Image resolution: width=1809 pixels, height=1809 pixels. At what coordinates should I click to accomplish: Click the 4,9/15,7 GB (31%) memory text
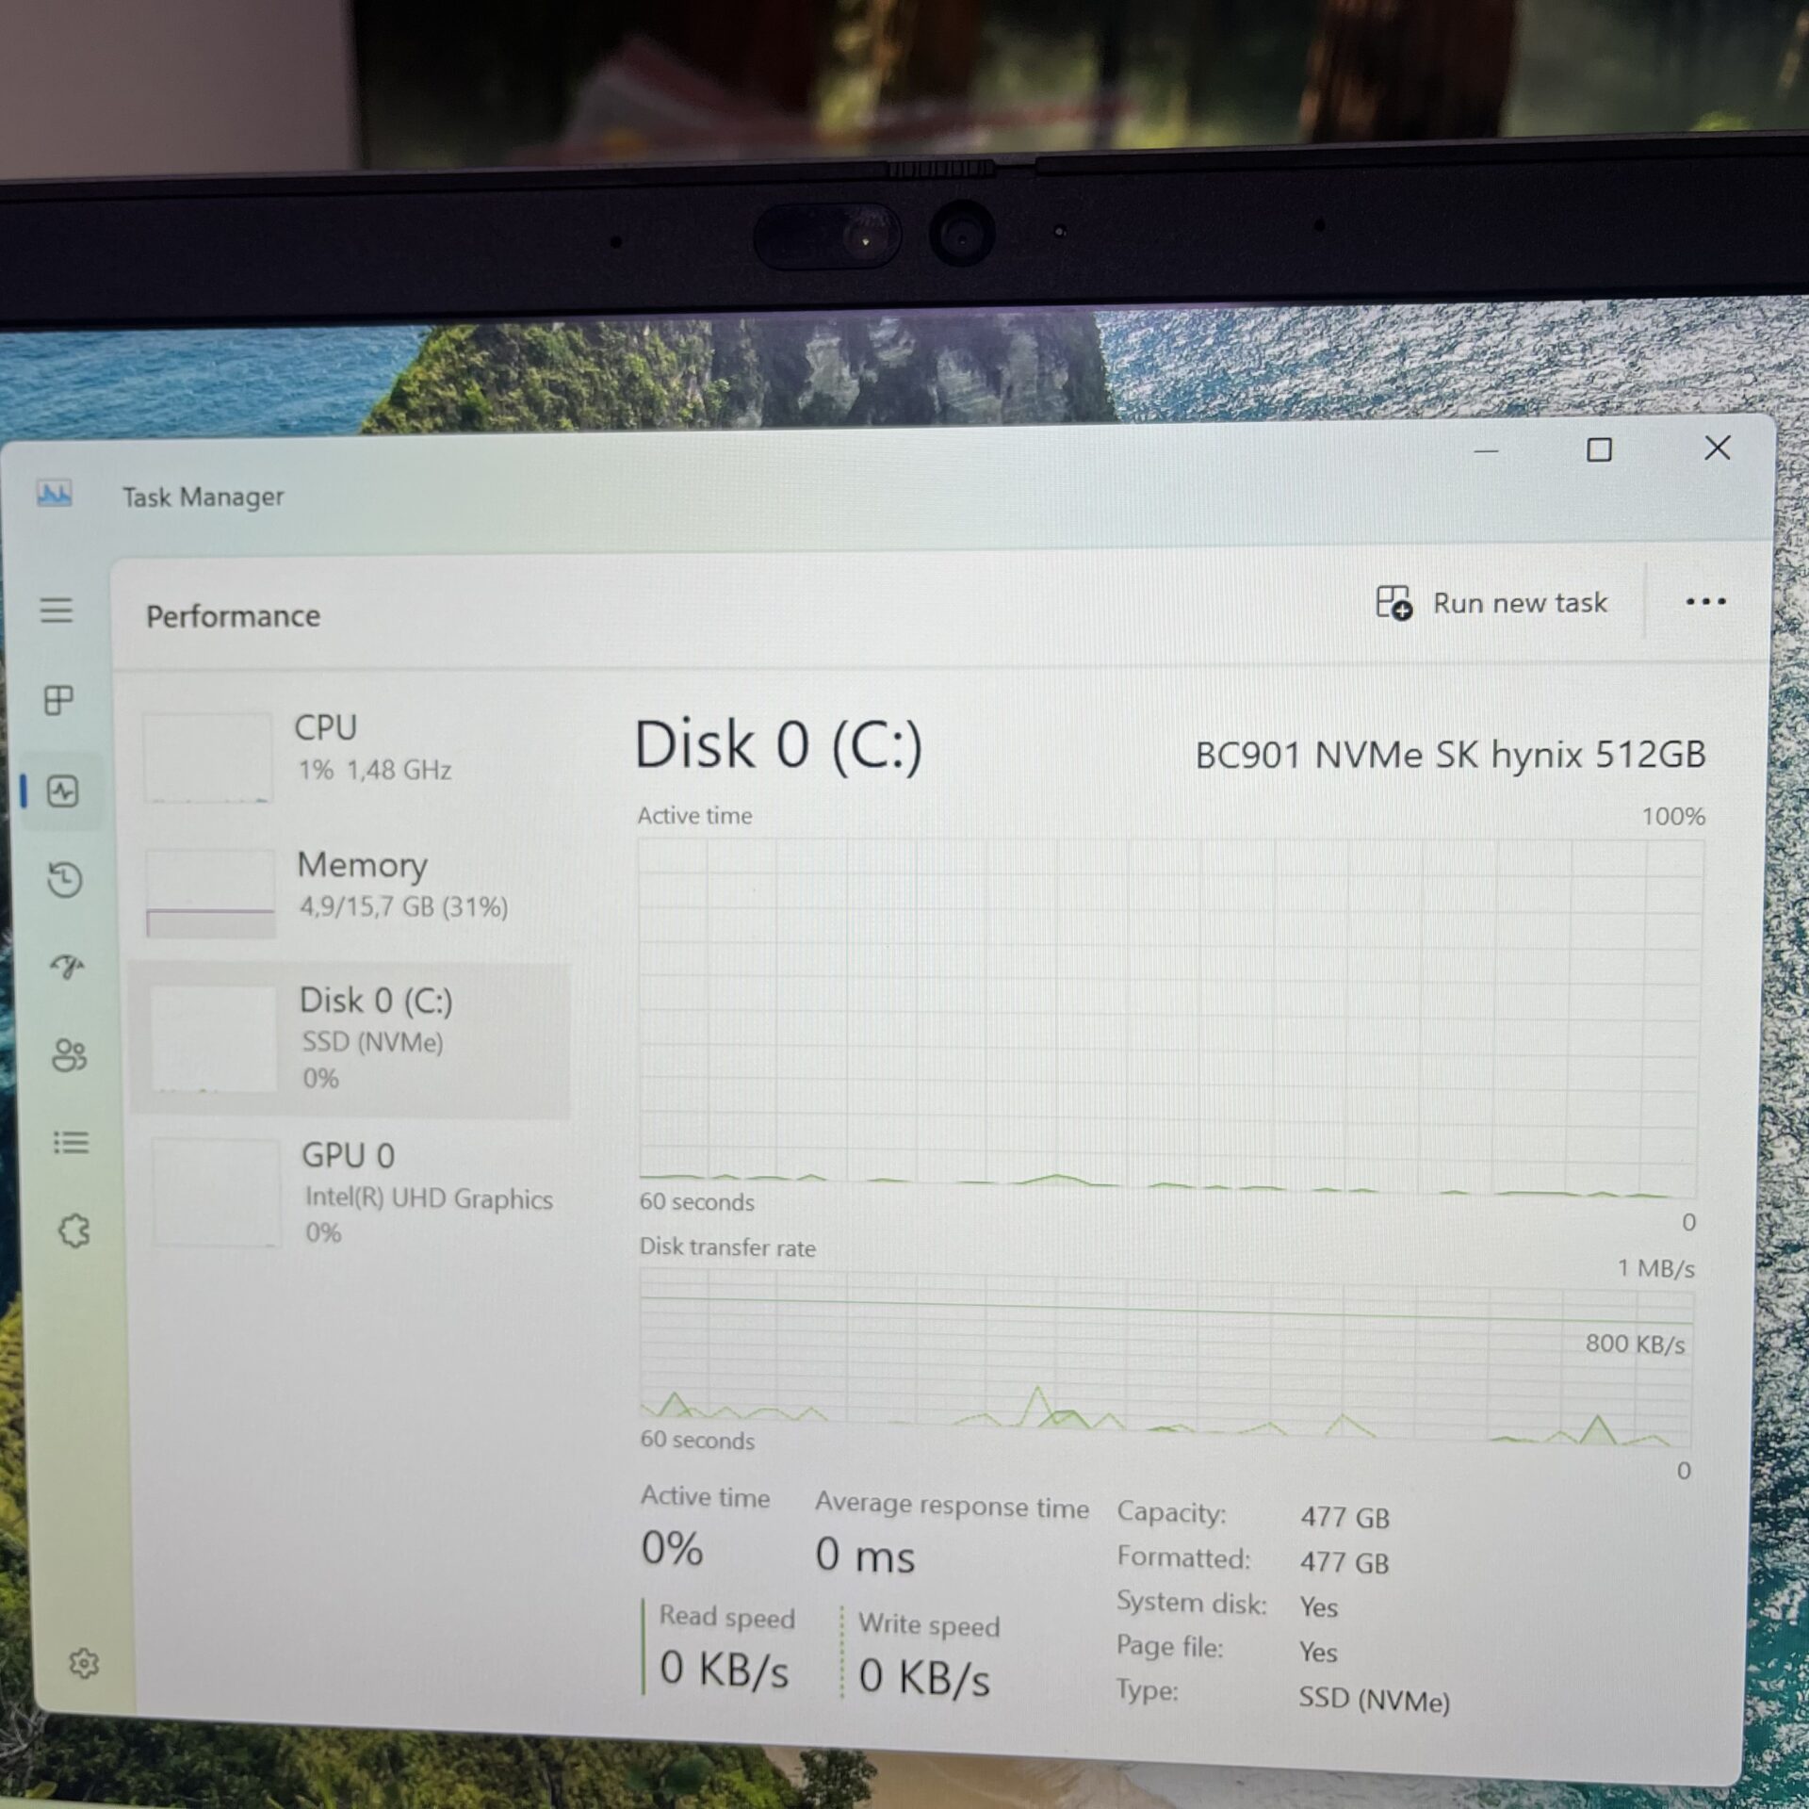click(403, 906)
